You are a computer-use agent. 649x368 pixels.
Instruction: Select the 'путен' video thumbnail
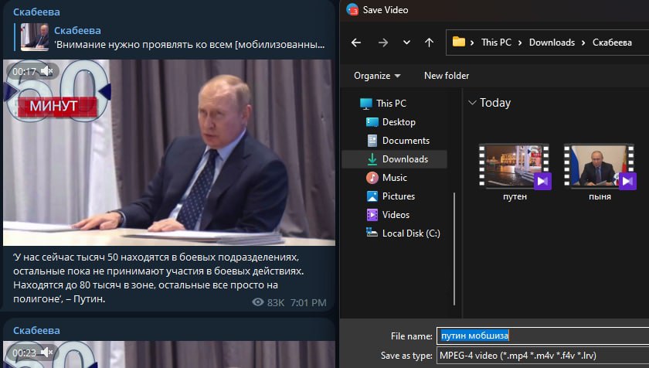tap(515, 166)
